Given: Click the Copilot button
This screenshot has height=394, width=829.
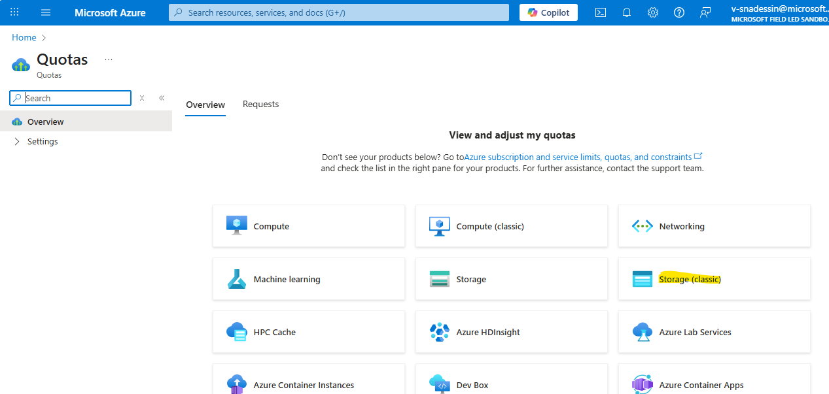Looking at the screenshot, I should click(548, 12).
